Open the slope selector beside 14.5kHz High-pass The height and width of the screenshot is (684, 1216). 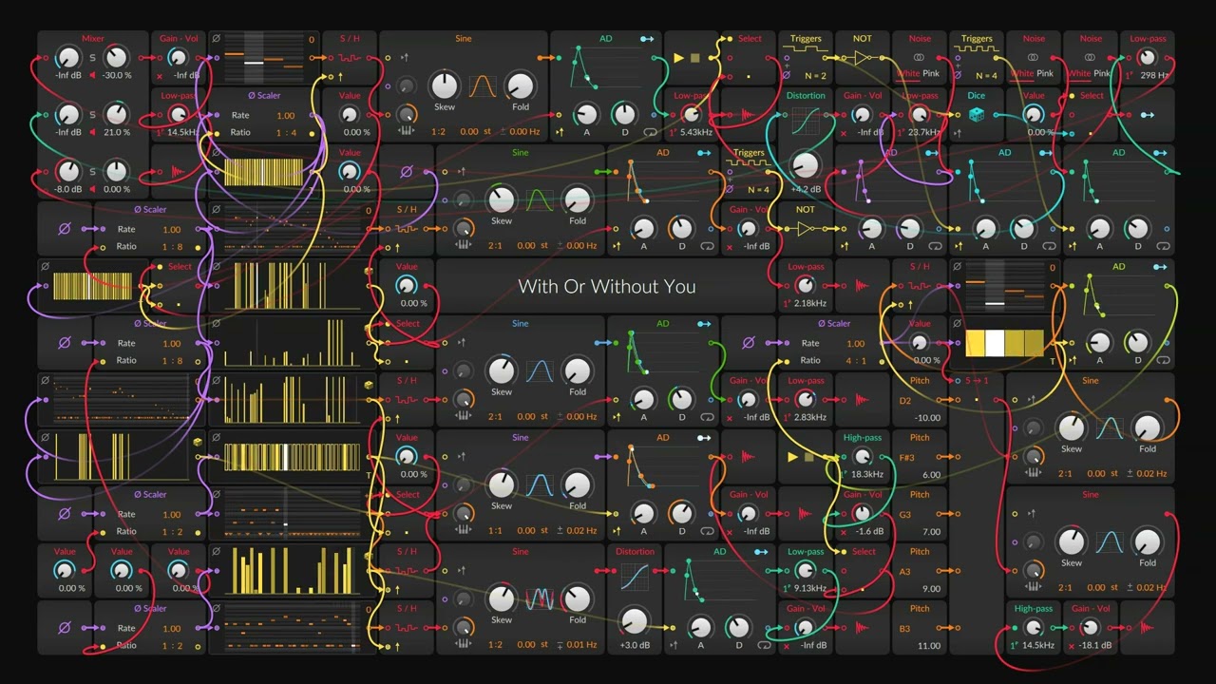click(1015, 645)
